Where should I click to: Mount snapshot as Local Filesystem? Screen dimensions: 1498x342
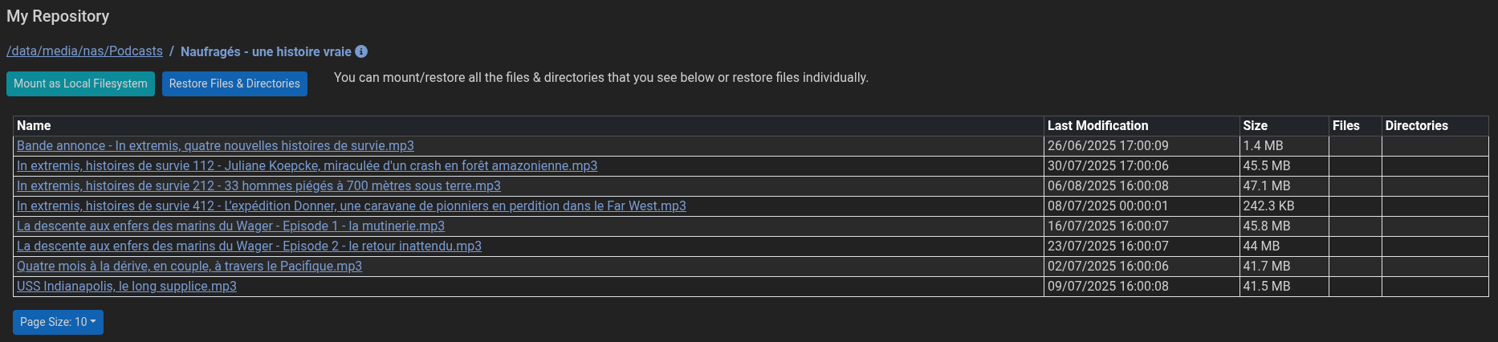[80, 83]
